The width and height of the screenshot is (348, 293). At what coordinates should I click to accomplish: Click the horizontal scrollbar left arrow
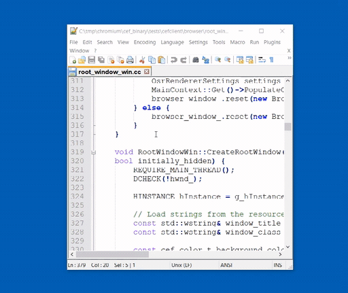(x=72, y=254)
